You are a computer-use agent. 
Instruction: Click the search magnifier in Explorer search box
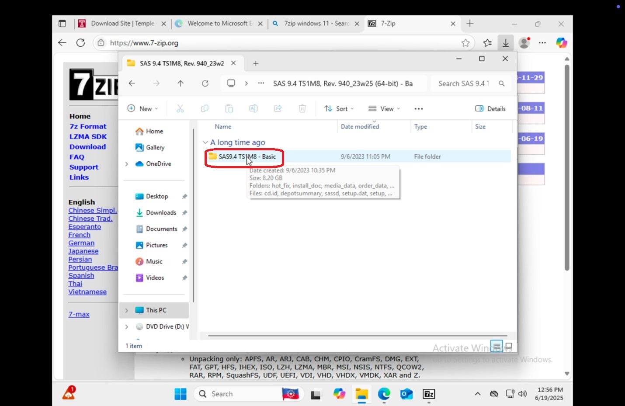[502, 83]
